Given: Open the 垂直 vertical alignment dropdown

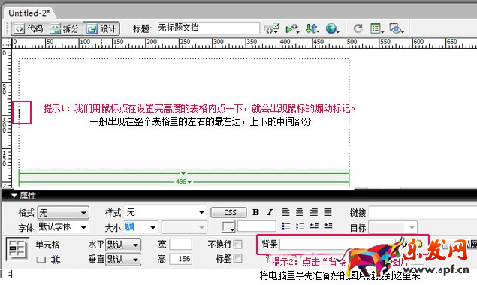Looking at the screenshot, I should [x=123, y=259].
